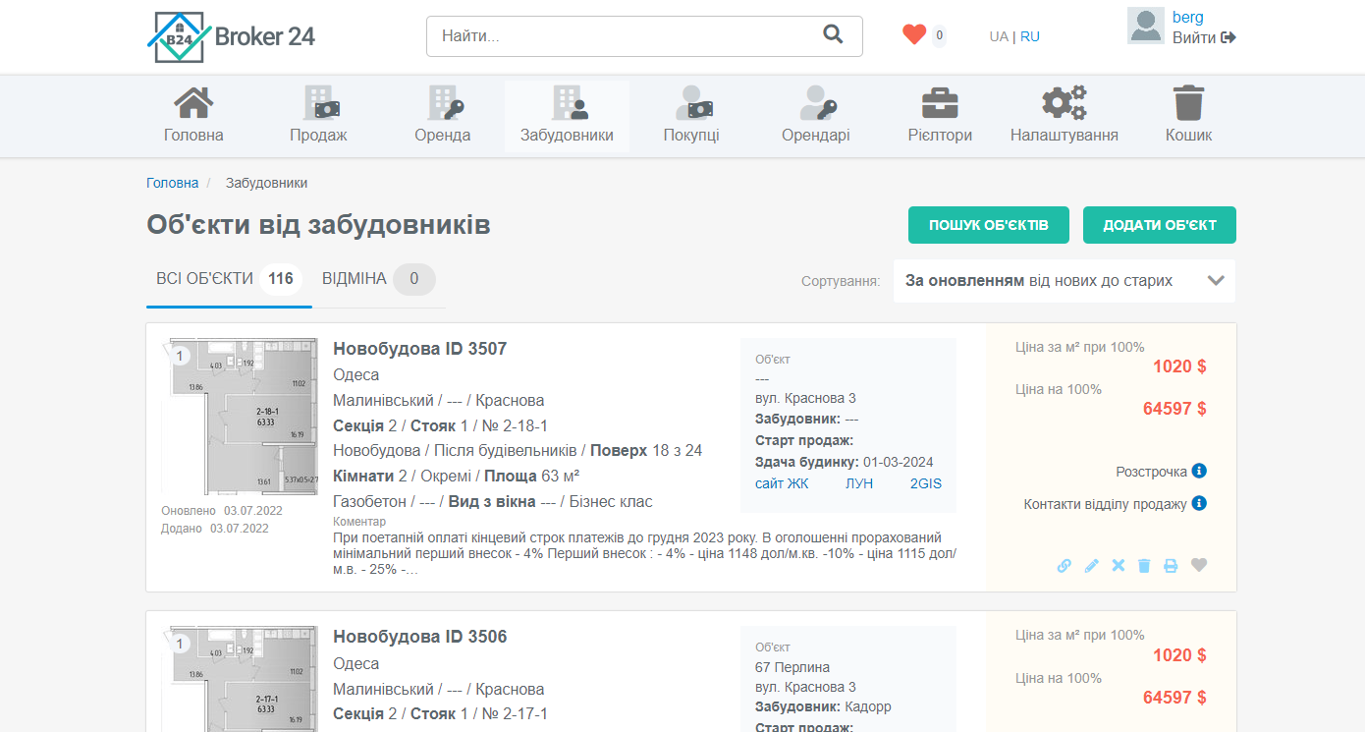Open the Кошик trash section
The width and height of the screenshot is (1365, 732).
tap(1188, 116)
